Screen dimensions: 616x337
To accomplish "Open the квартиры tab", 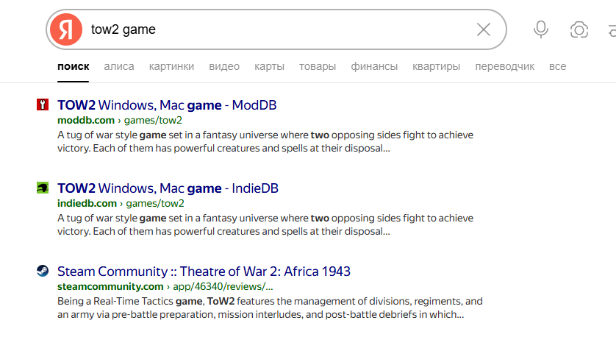I will click(436, 66).
